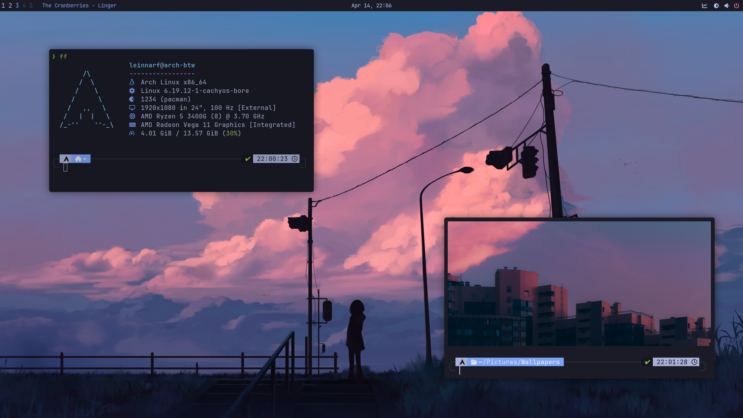The width and height of the screenshot is (743, 418).
Task: Click the Apr 14, 22:06 clock
Action: (x=371, y=5)
